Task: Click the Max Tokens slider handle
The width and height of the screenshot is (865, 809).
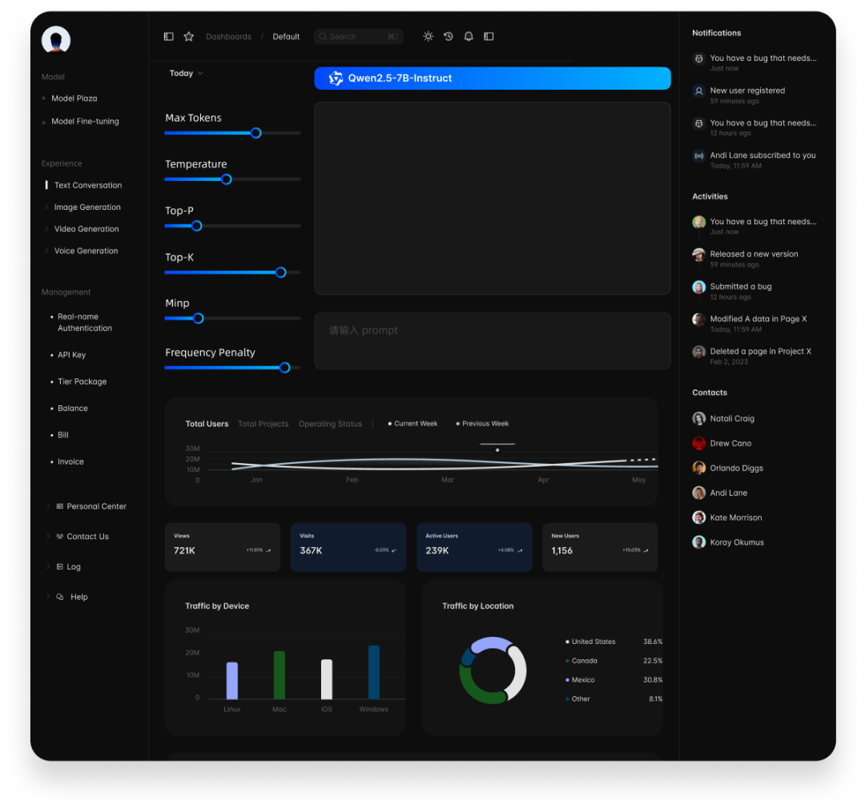Action: (255, 133)
